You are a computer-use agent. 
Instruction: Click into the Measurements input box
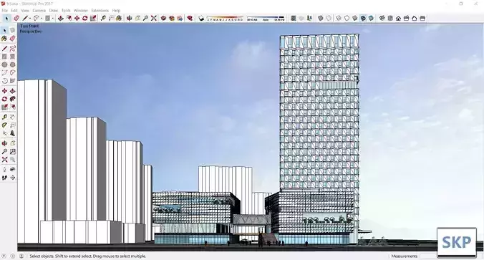pyautogui.click(x=428, y=256)
